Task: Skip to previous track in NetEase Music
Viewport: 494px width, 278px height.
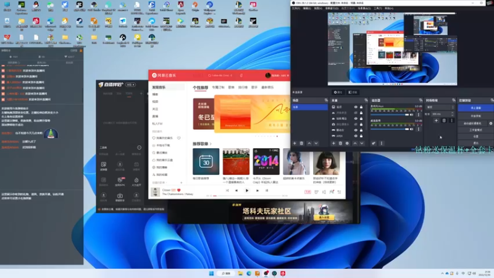Action: point(237,190)
